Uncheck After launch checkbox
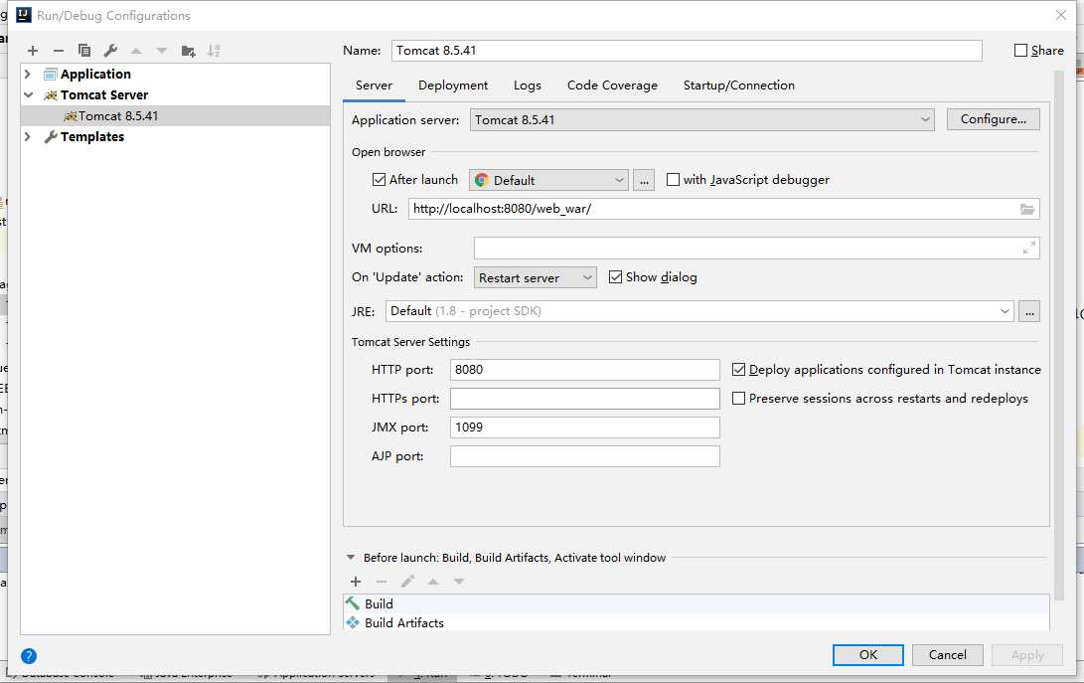The height and width of the screenshot is (683, 1084). 379,180
